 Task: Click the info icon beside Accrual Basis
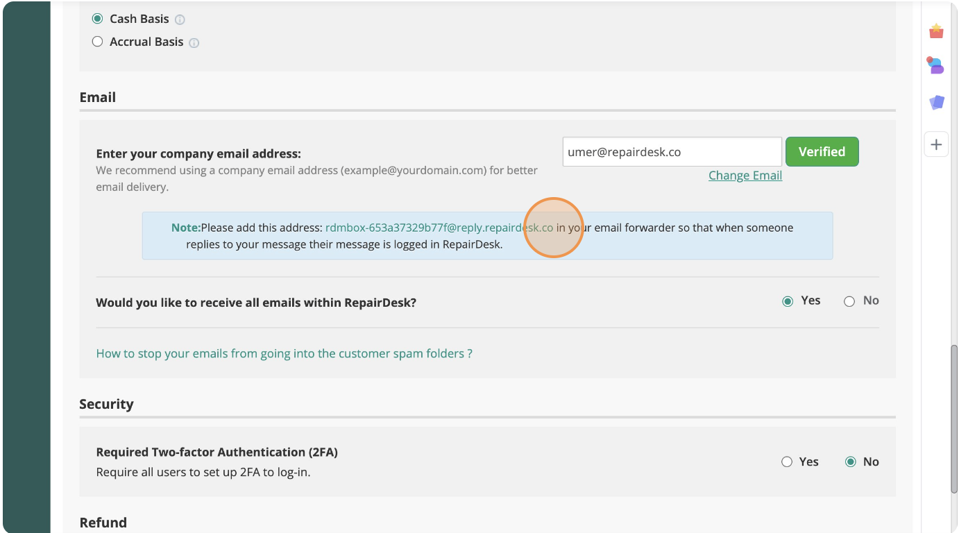coord(194,43)
